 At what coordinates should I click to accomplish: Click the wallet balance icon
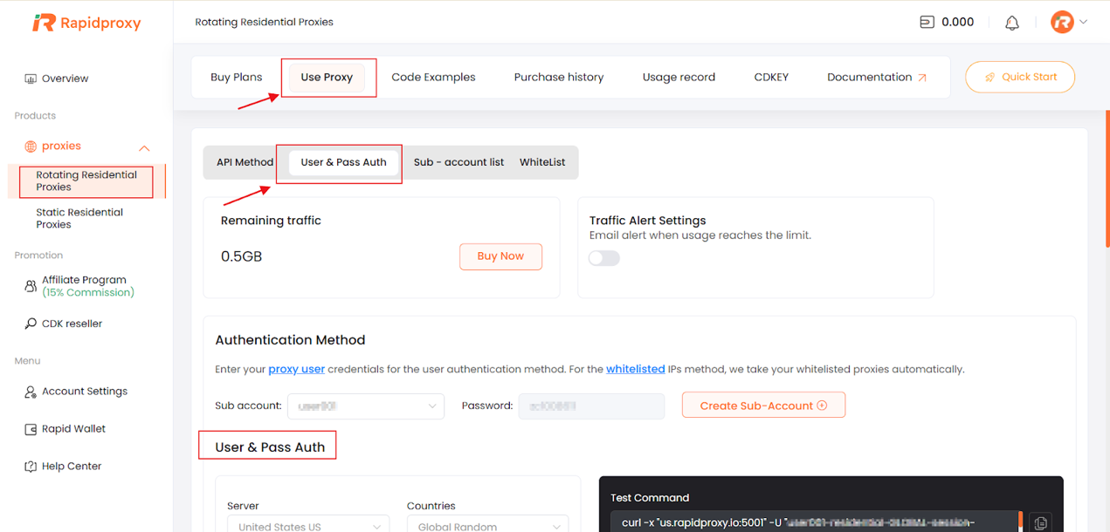(927, 23)
